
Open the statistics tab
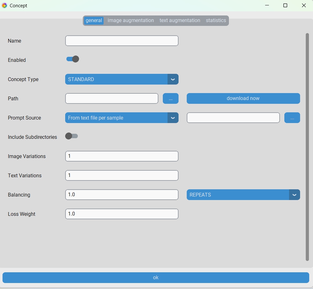(x=216, y=21)
